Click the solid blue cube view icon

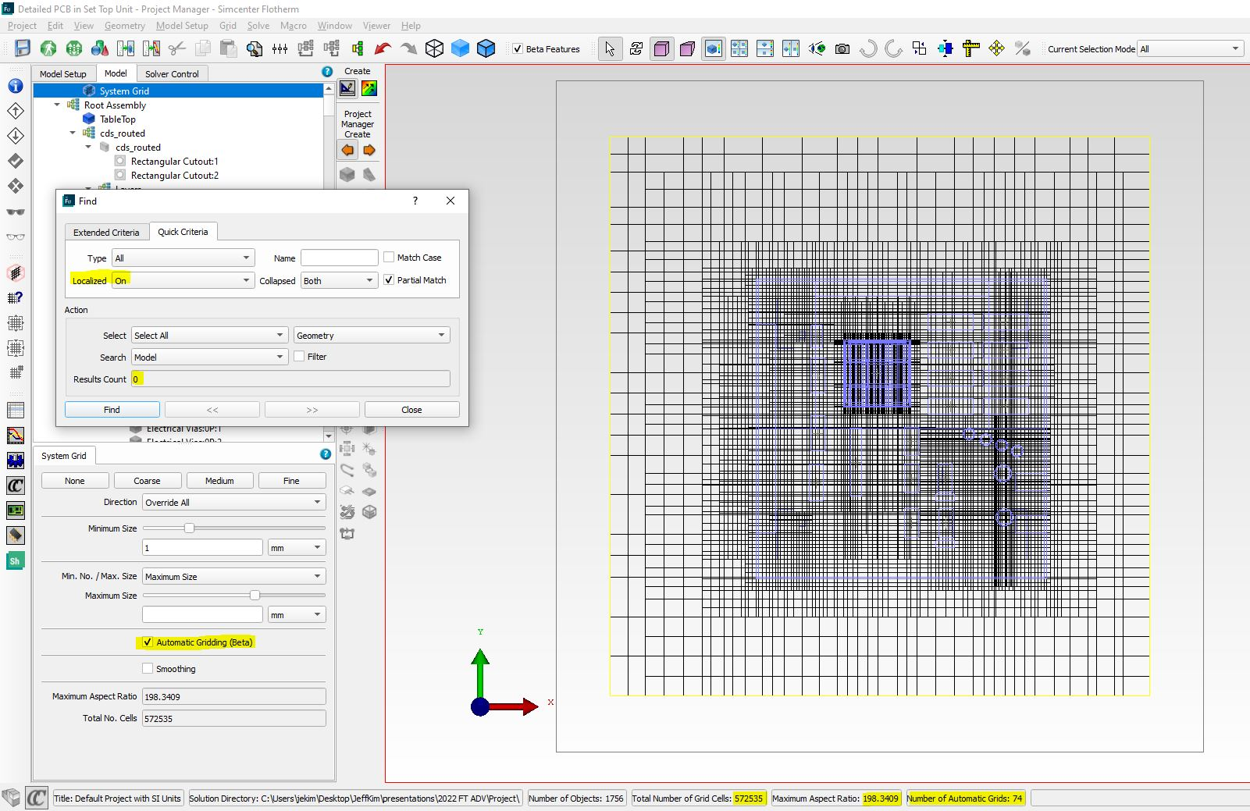[460, 48]
